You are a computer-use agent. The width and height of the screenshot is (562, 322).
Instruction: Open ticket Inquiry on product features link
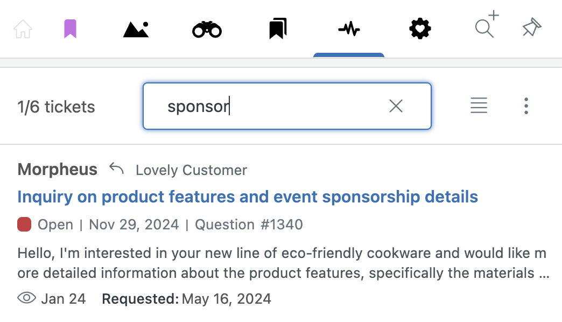[x=248, y=197]
